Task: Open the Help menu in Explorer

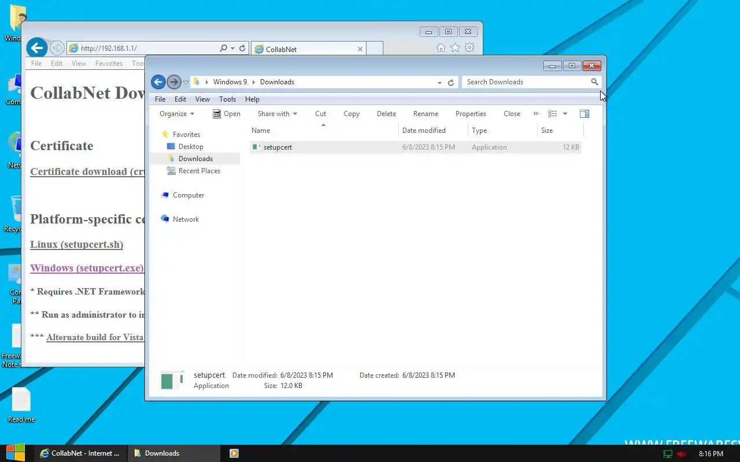Action: click(x=252, y=99)
